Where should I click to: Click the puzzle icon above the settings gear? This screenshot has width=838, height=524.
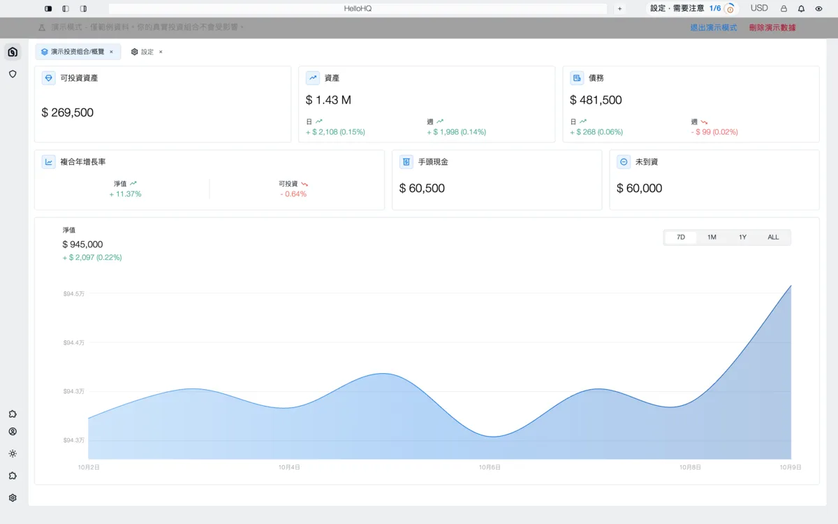(12, 476)
